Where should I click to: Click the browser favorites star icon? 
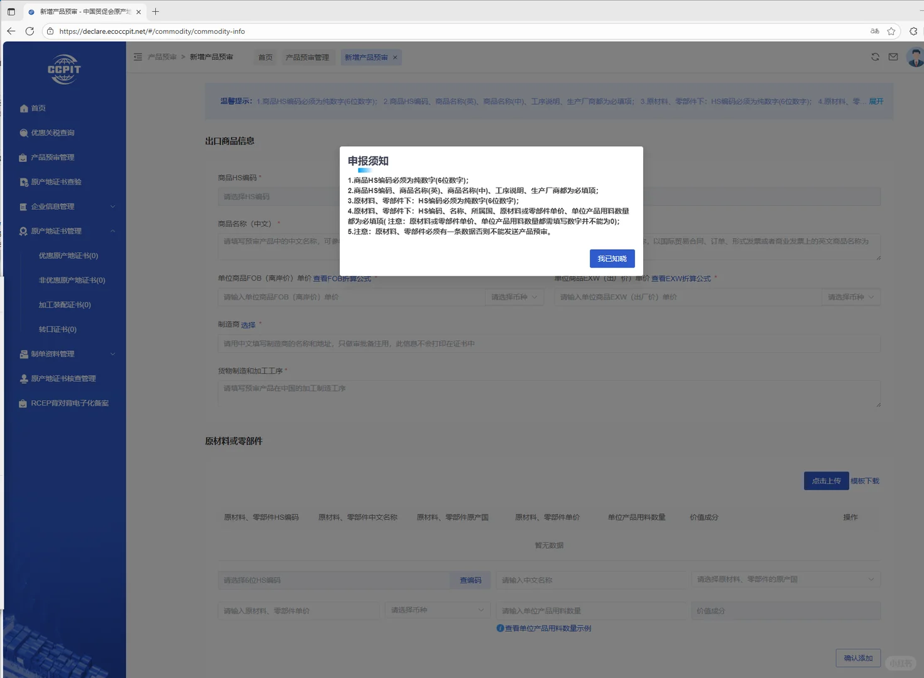891,31
